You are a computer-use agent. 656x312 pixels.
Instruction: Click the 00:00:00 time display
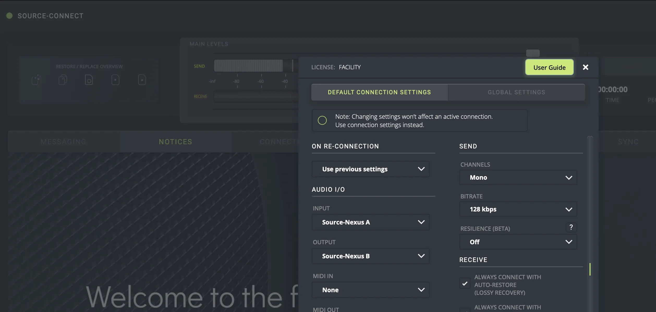click(x=613, y=89)
